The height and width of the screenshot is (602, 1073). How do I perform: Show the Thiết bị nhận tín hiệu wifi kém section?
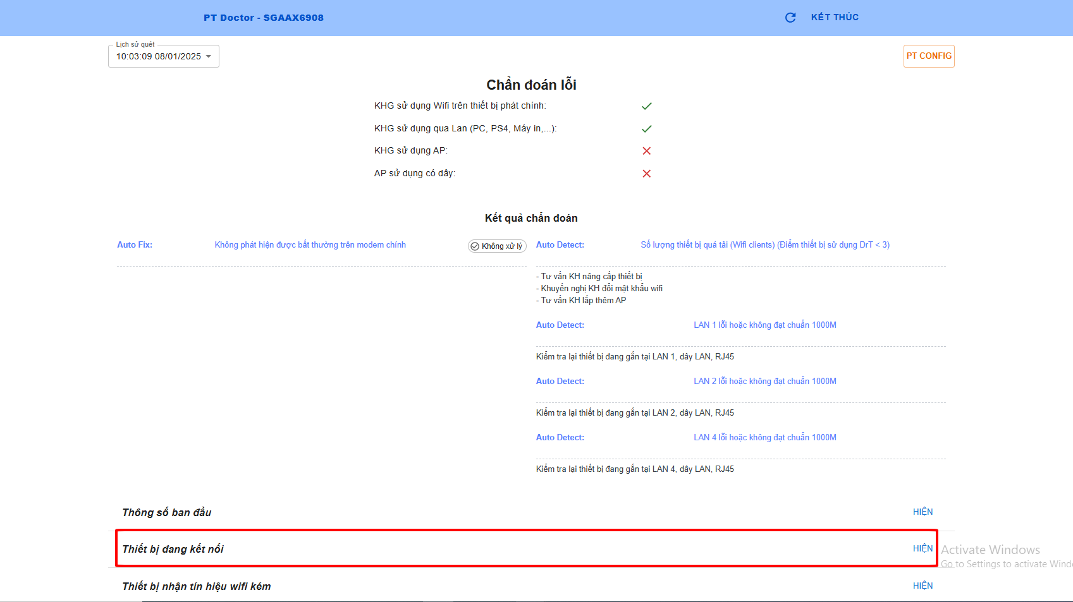[x=923, y=586]
